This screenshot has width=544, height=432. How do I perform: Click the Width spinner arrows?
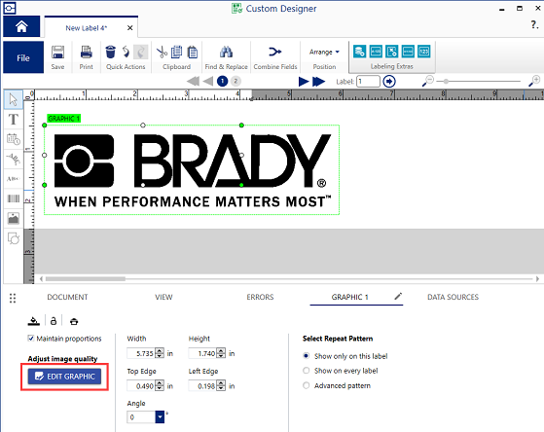[160, 353]
